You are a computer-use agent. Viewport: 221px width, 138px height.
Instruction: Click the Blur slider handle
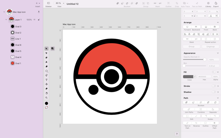pyautogui.click(x=184, y=66)
